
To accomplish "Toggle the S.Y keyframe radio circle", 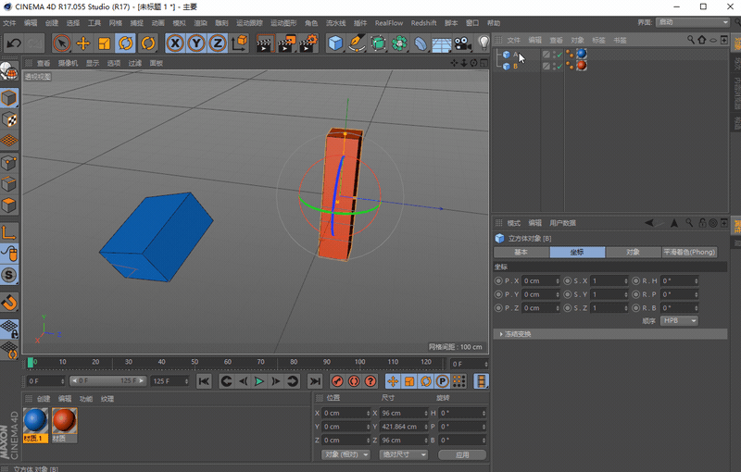I will 567,294.
